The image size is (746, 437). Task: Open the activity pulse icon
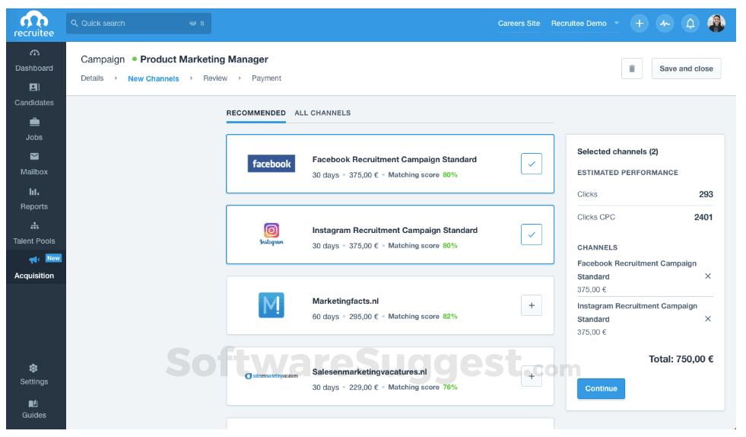click(x=665, y=24)
